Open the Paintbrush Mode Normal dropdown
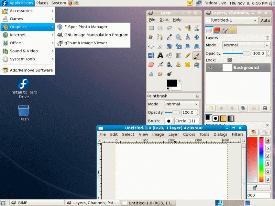Viewport: 275px width, 206px height. pos(182,104)
